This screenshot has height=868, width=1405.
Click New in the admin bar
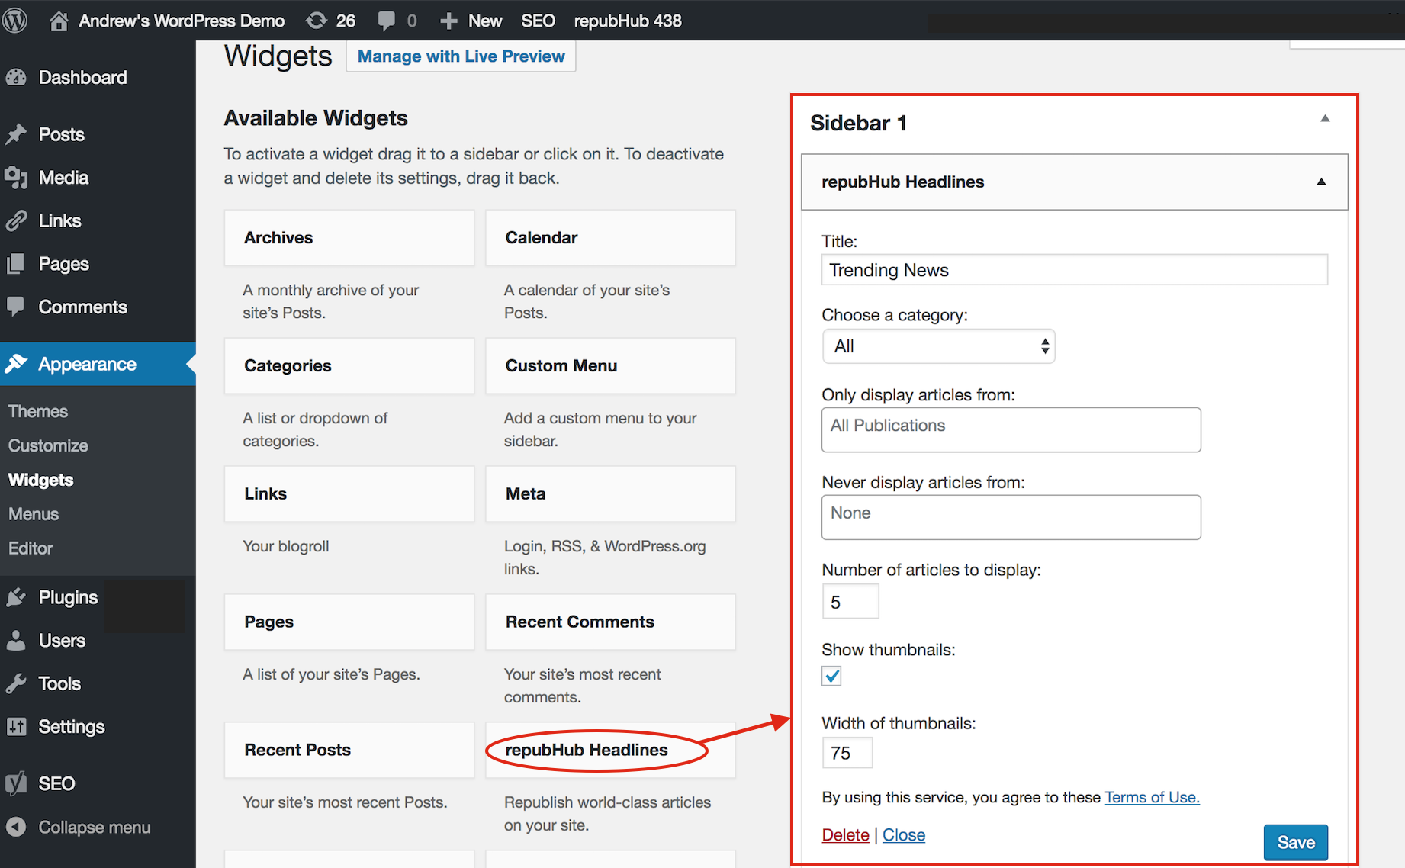pos(485,21)
